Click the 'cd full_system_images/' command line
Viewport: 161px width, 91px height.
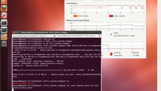coord(41,43)
